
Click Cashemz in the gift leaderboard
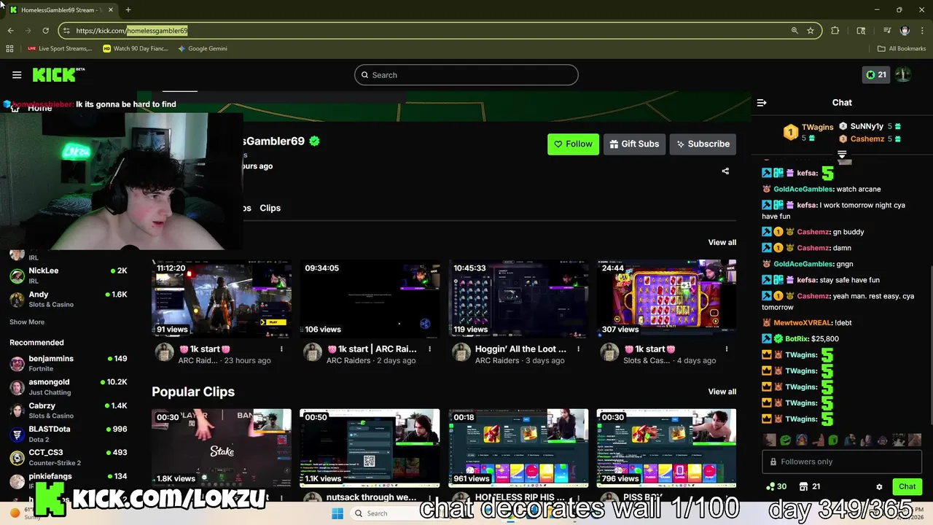point(867,139)
